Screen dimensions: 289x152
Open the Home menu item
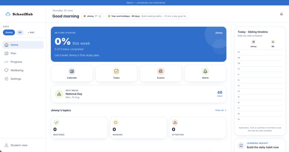23,45
